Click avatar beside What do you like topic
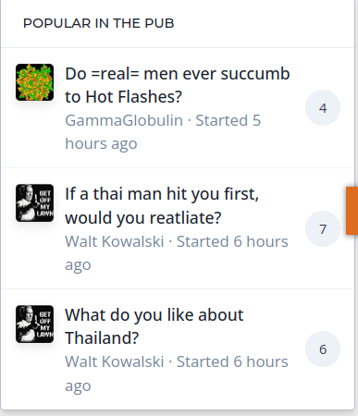 (34, 324)
